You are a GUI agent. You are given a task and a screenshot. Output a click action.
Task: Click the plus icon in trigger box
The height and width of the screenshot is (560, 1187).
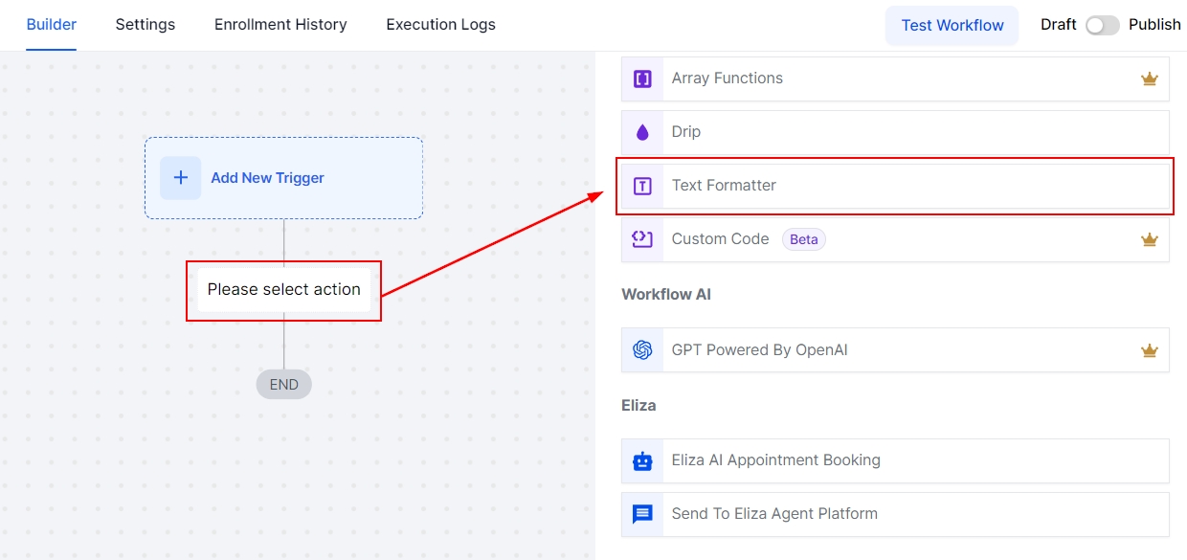180,178
